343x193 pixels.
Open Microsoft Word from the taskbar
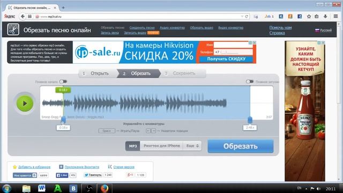tap(42, 188)
